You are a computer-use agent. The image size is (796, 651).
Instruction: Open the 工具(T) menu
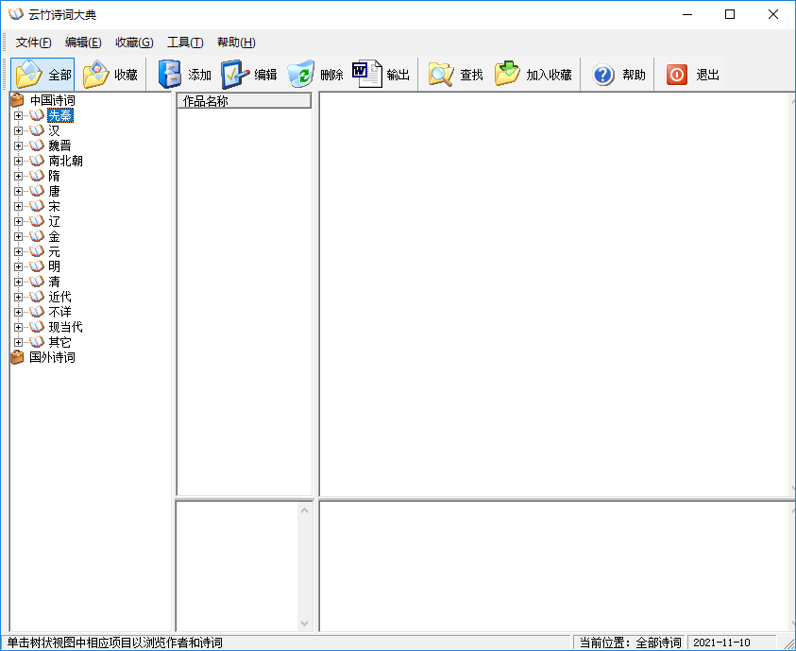tap(185, 43)
